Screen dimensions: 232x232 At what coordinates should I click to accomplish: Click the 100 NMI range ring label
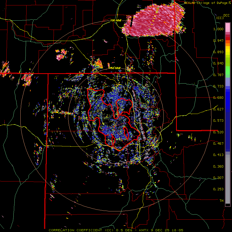coord(116,20)
